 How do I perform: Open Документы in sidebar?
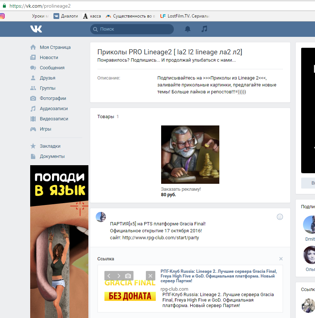pyautogui.click(x=52, y=156)
